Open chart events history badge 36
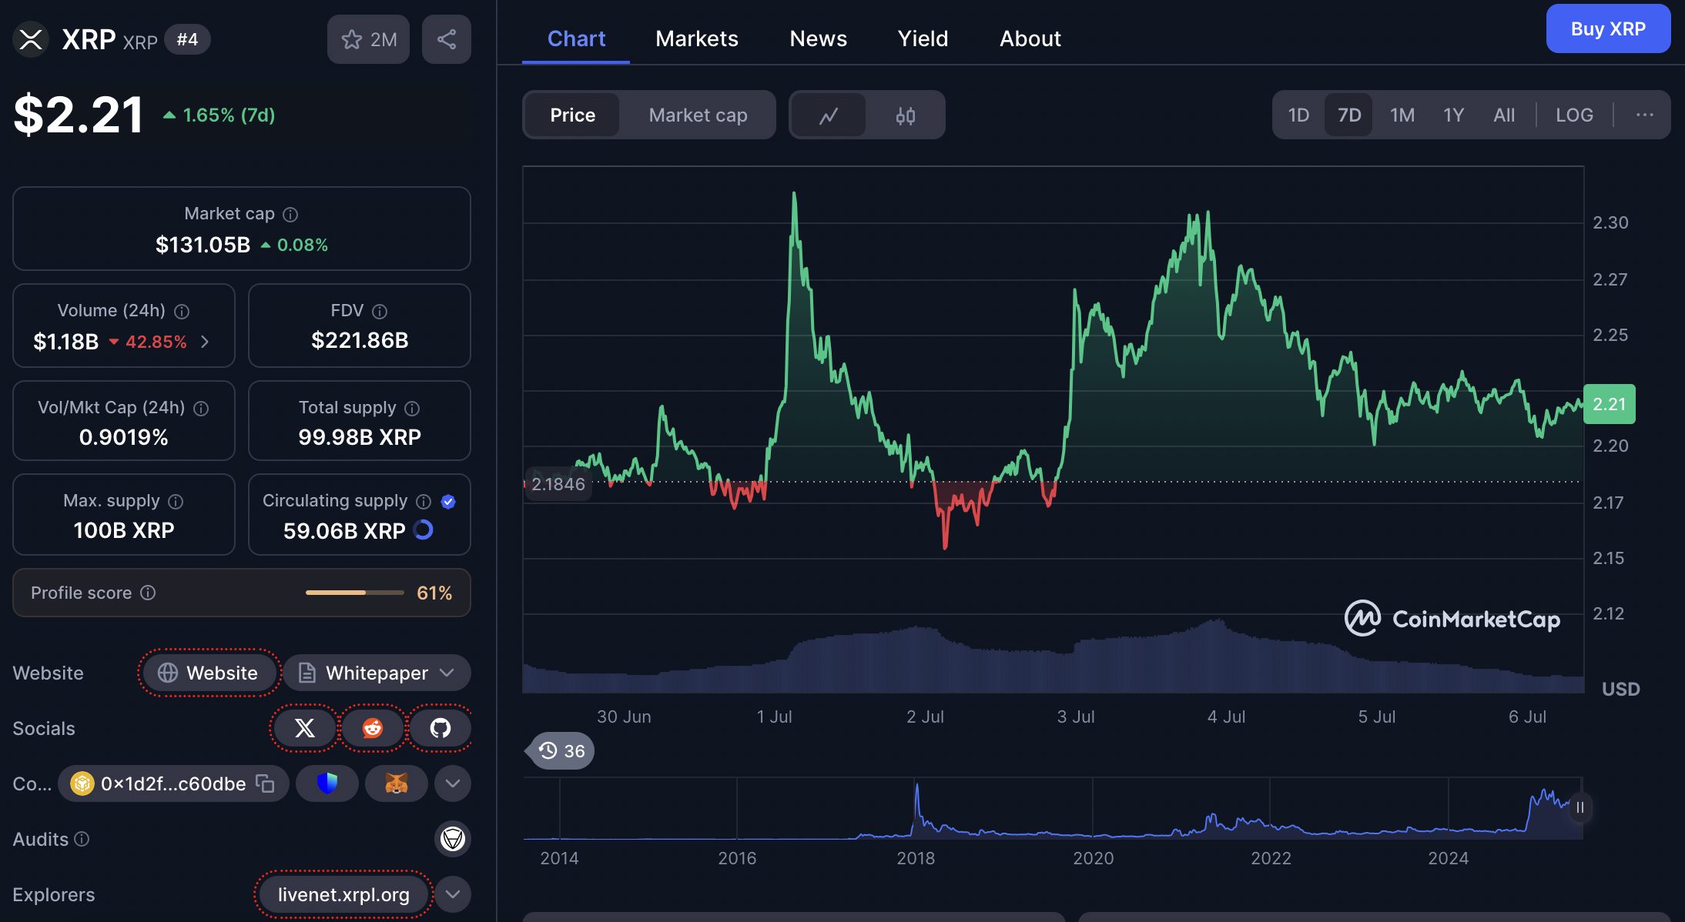This screenshot has width=1685, height=922. 562,750
